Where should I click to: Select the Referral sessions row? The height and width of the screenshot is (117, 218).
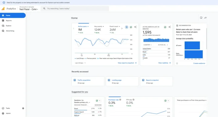[88, 115]
